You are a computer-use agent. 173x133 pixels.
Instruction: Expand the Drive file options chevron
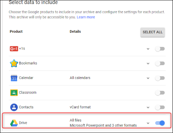click(148, 123)
